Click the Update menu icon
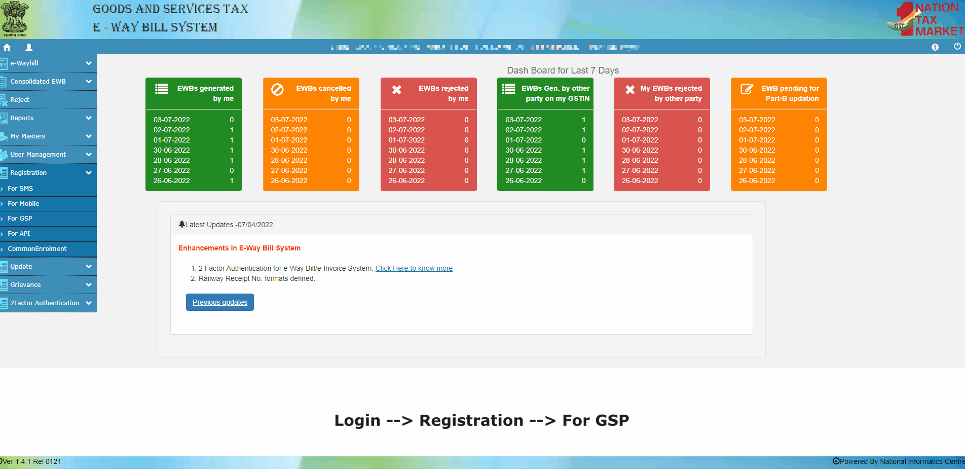The image size is (965, 469). (4, 267)
